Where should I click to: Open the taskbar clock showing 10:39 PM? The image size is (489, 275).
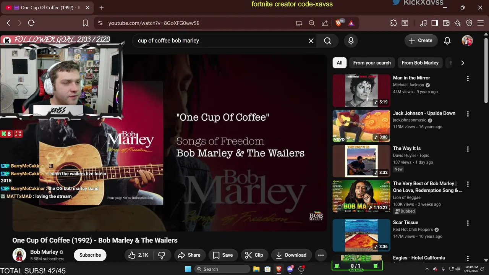click(x=472, y=269)
